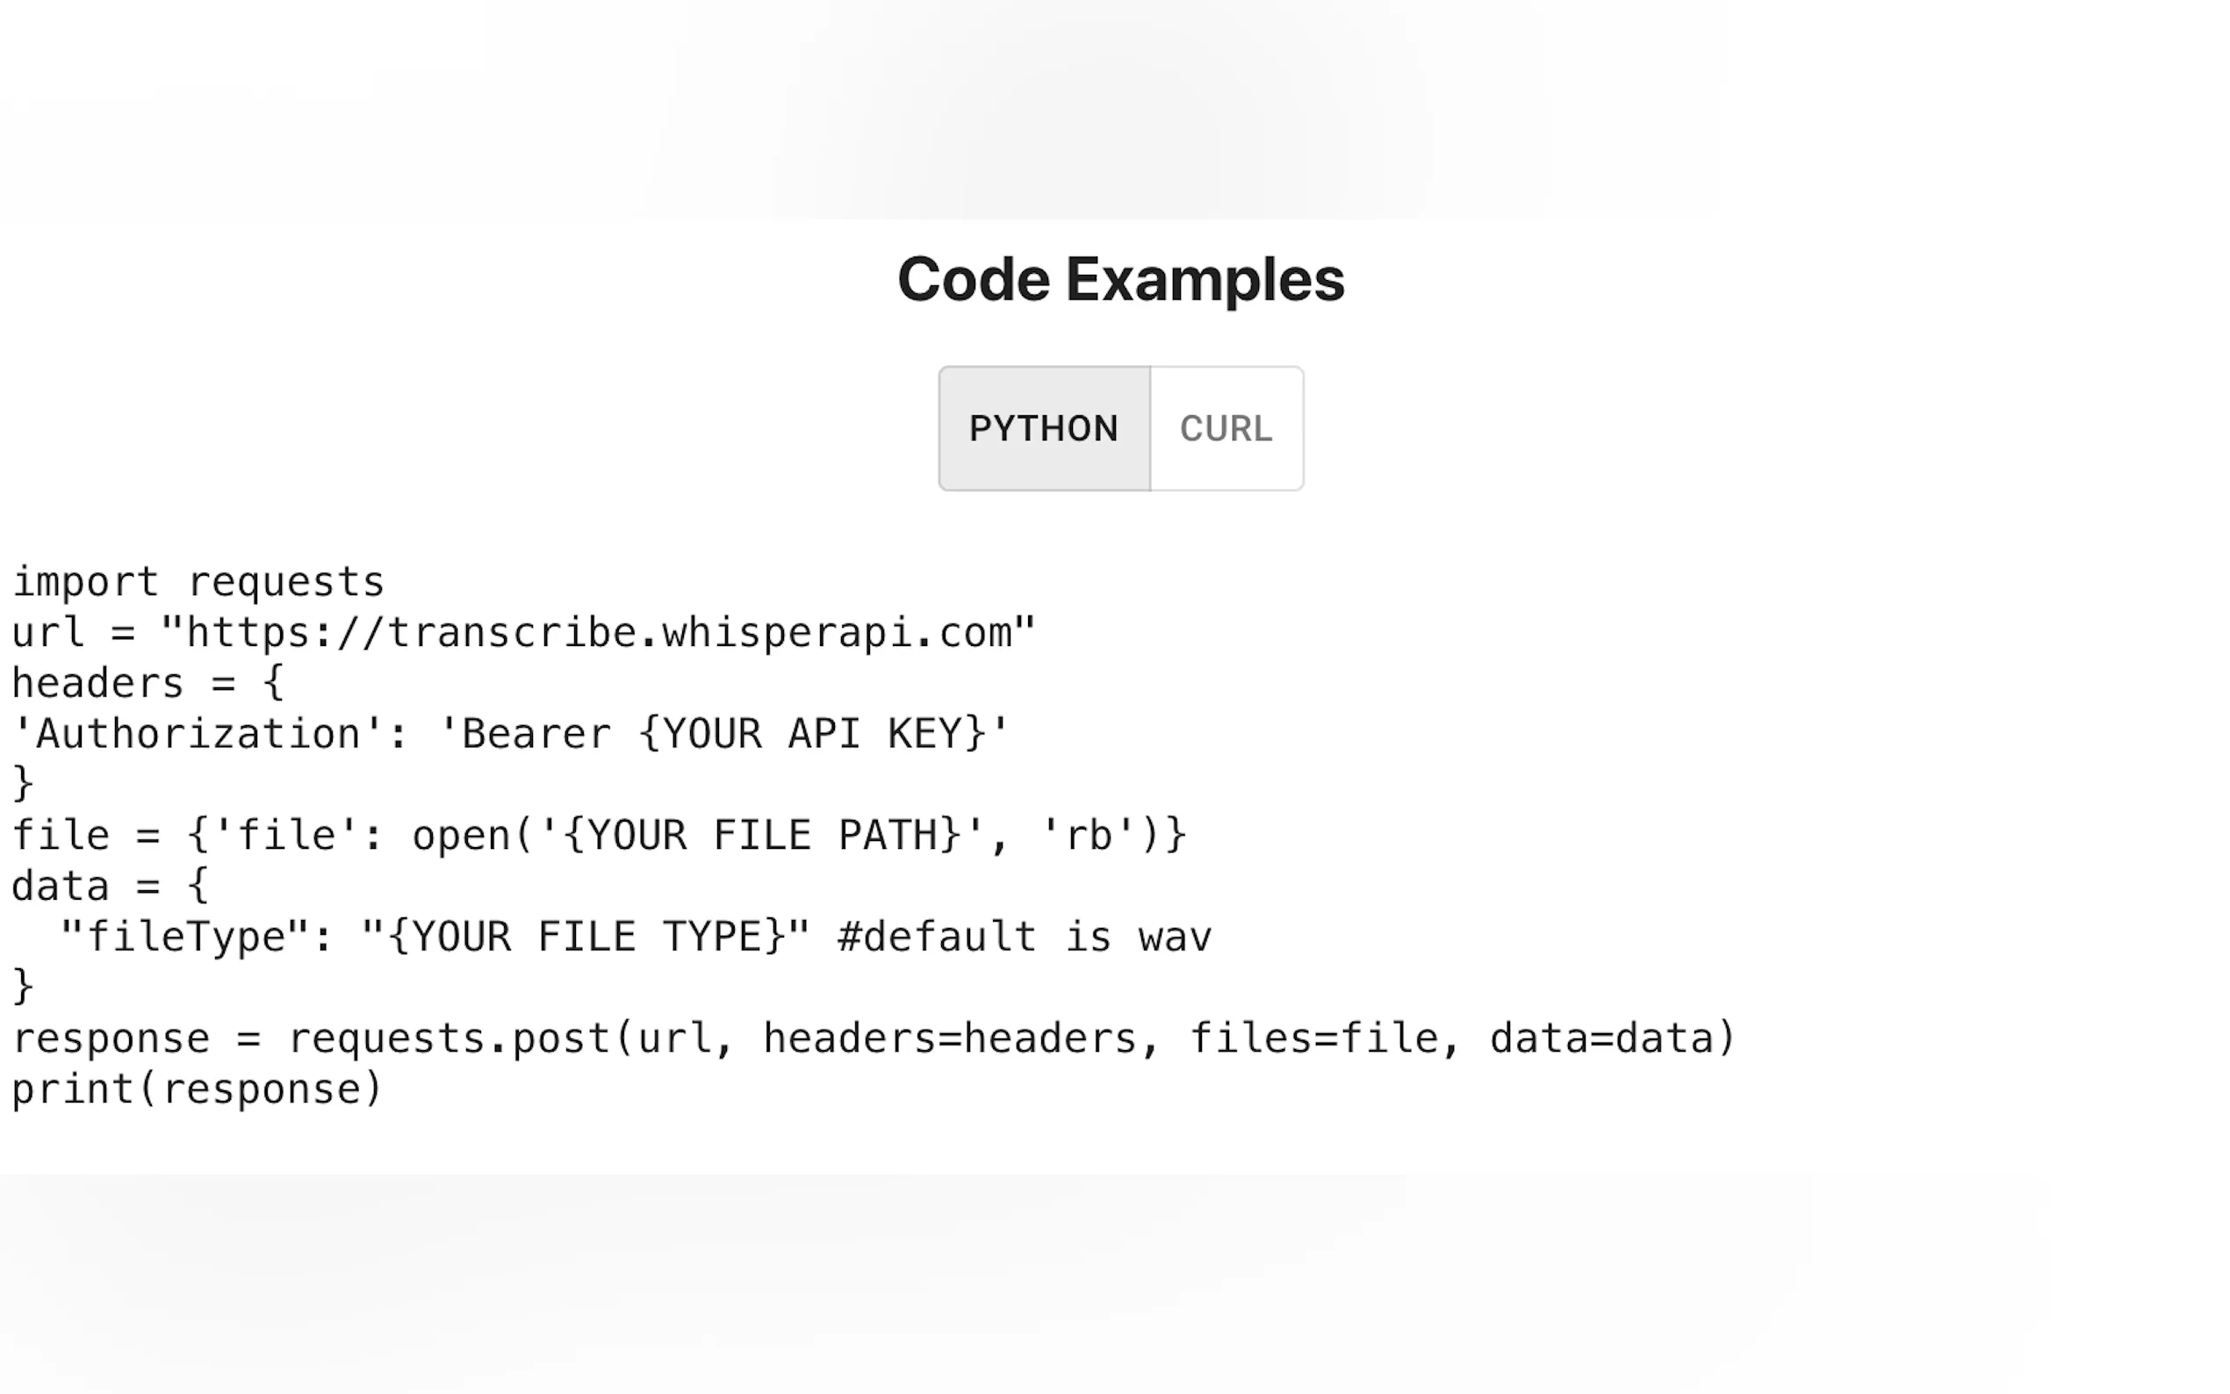Click the transcribe.whisperapi.com URL string
The height and width of the screenshot is (1394, 2230).
pos(597,634)
